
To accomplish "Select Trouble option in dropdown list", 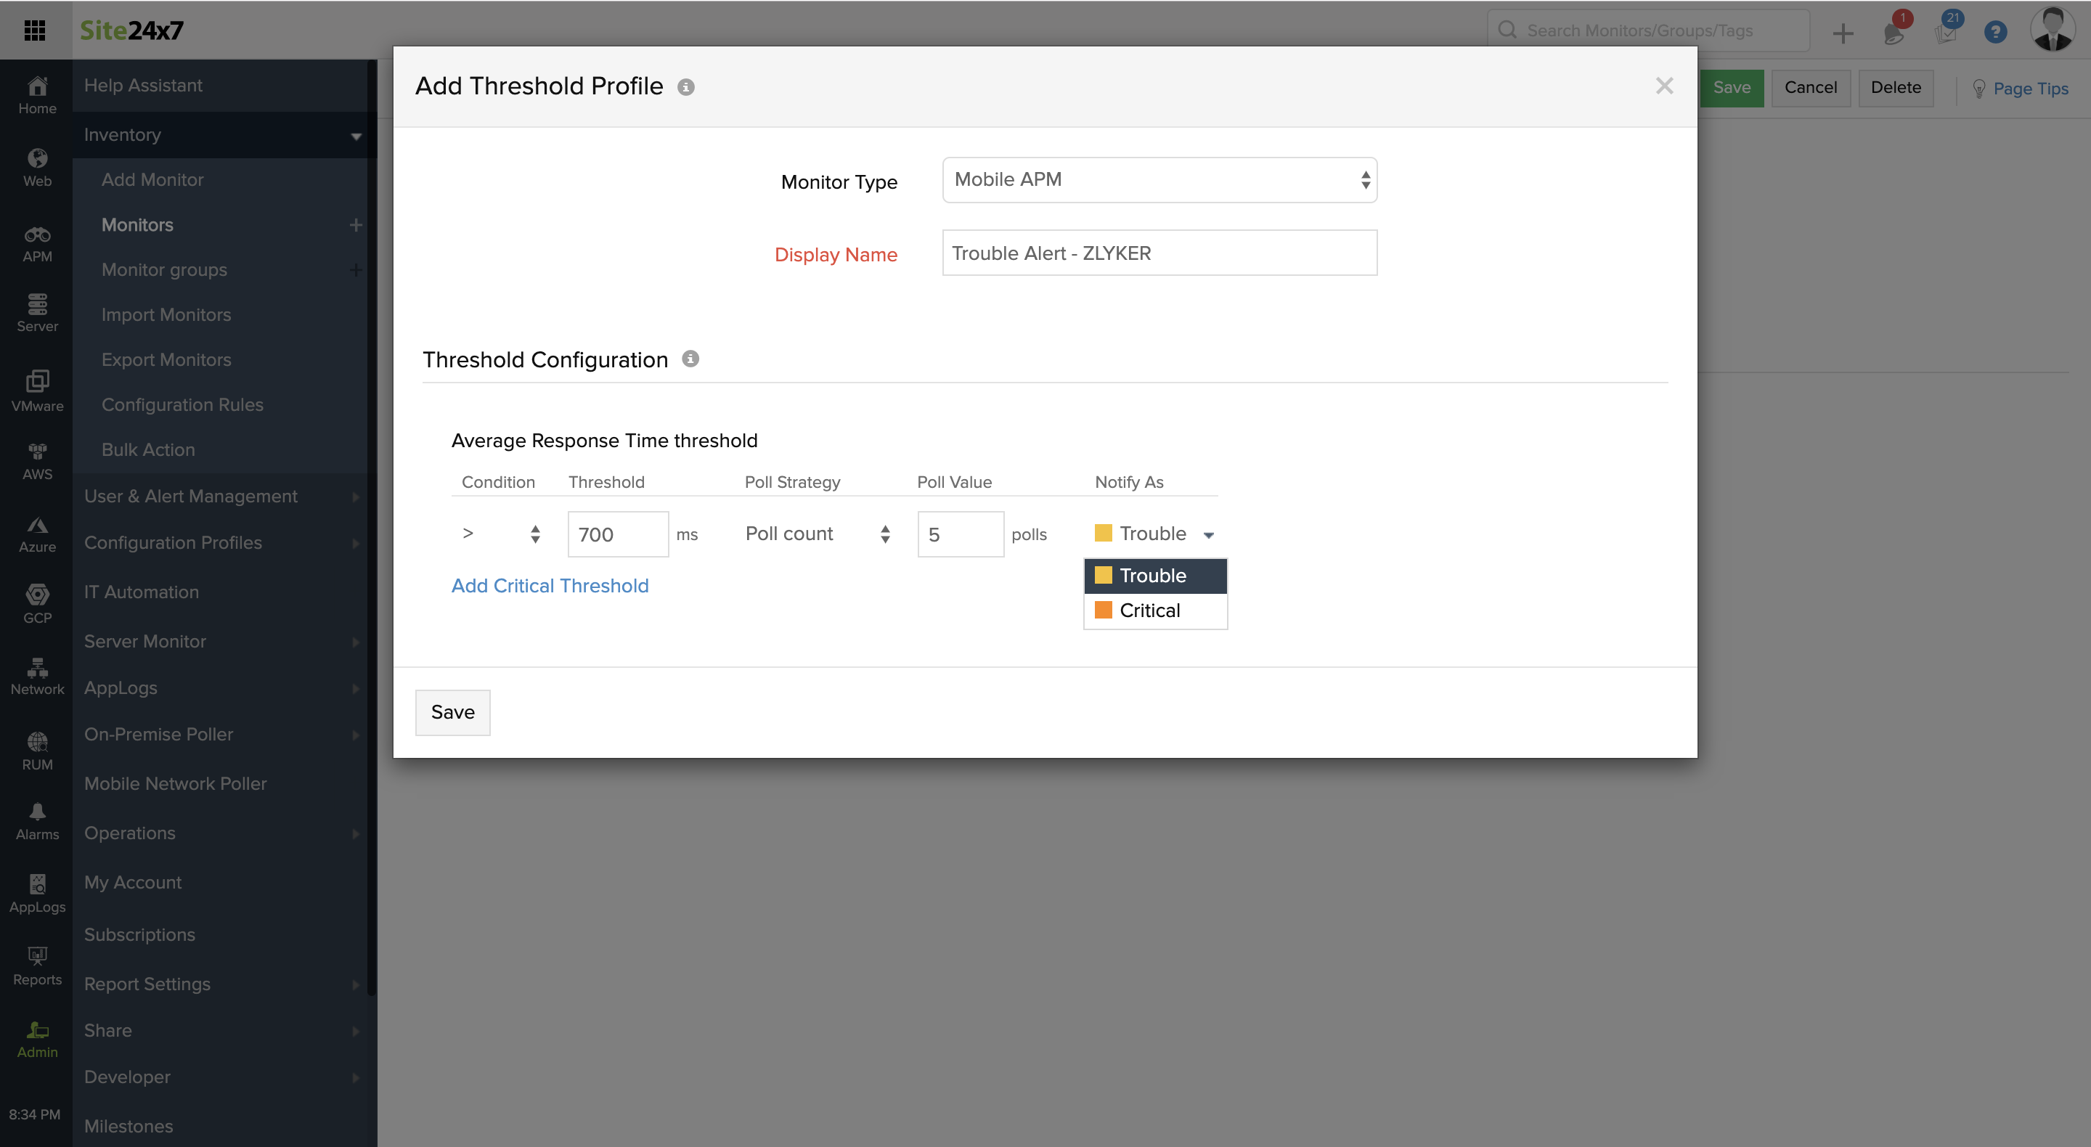I will click(x=1154, y=576).
